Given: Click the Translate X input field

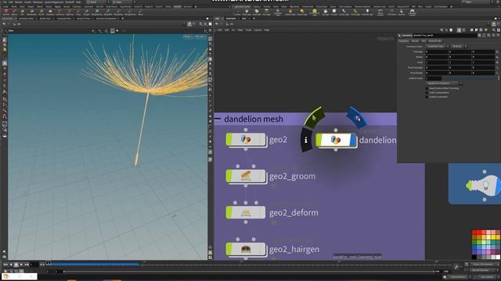Looking at the screenshot, I should (437, 52).
